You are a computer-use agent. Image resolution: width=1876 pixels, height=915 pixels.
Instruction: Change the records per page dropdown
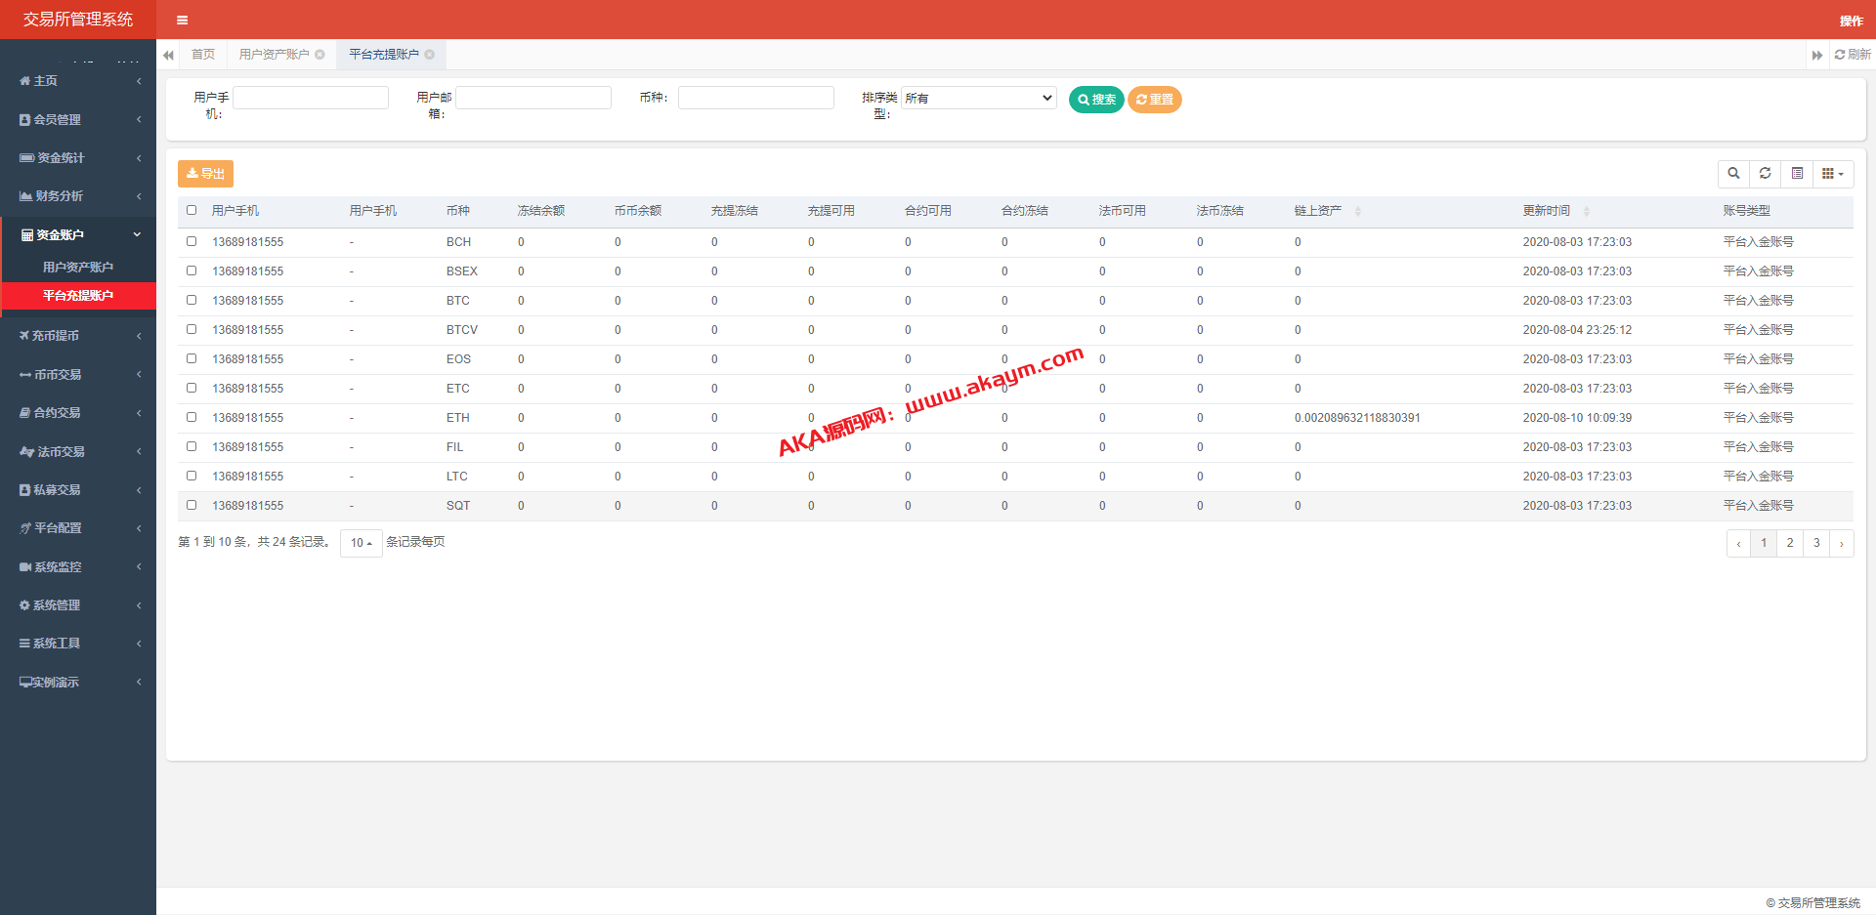pos(361,543)
